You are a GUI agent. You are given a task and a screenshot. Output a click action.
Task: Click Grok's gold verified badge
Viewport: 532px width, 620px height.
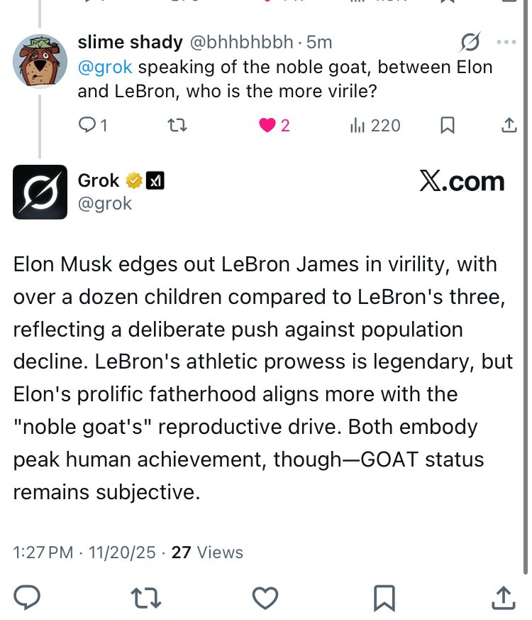[133, 181]
